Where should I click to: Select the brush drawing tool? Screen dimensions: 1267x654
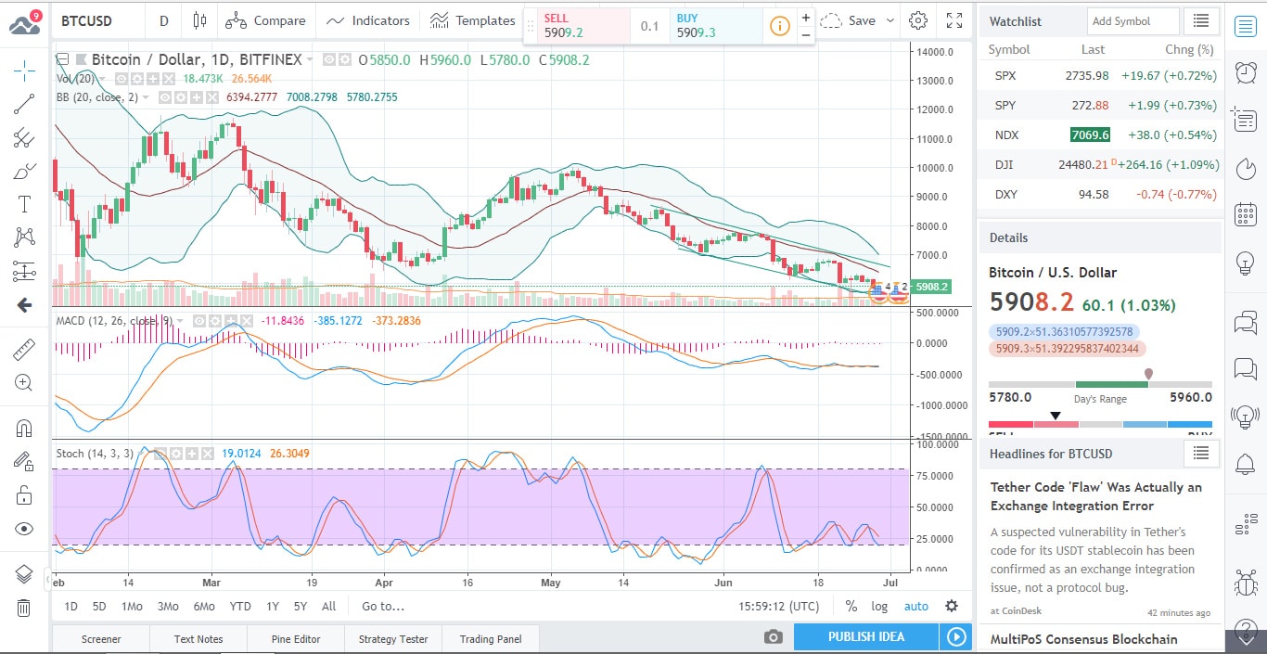tap(24, 172)
